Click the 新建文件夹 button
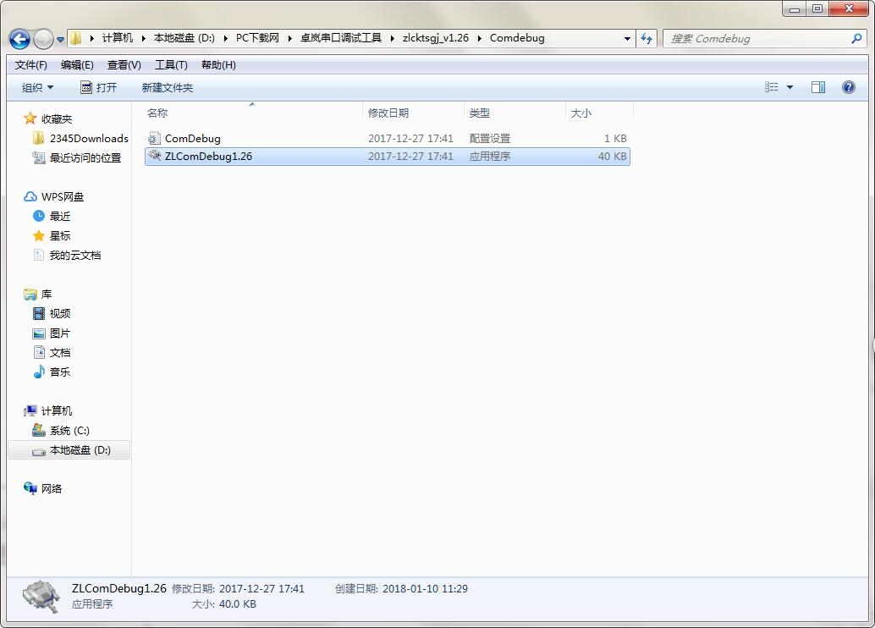The width and height of the screenshot is (875, 628). 167,88
